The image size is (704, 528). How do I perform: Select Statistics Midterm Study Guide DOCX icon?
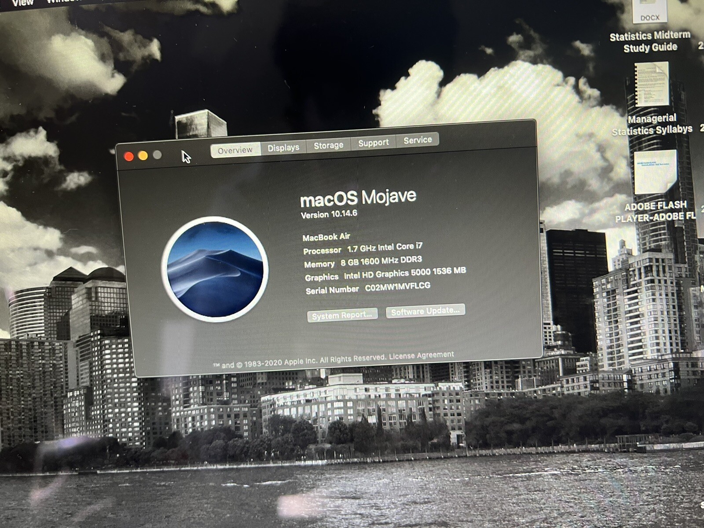(649, 11)
